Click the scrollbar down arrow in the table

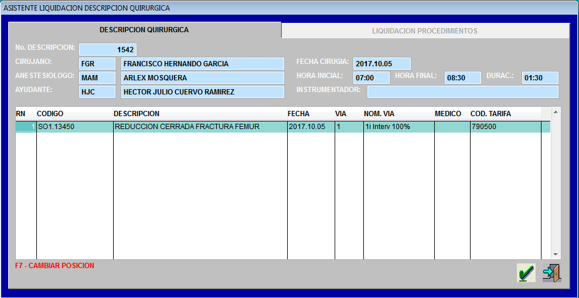pyautogui.click(x=556, y=255)
